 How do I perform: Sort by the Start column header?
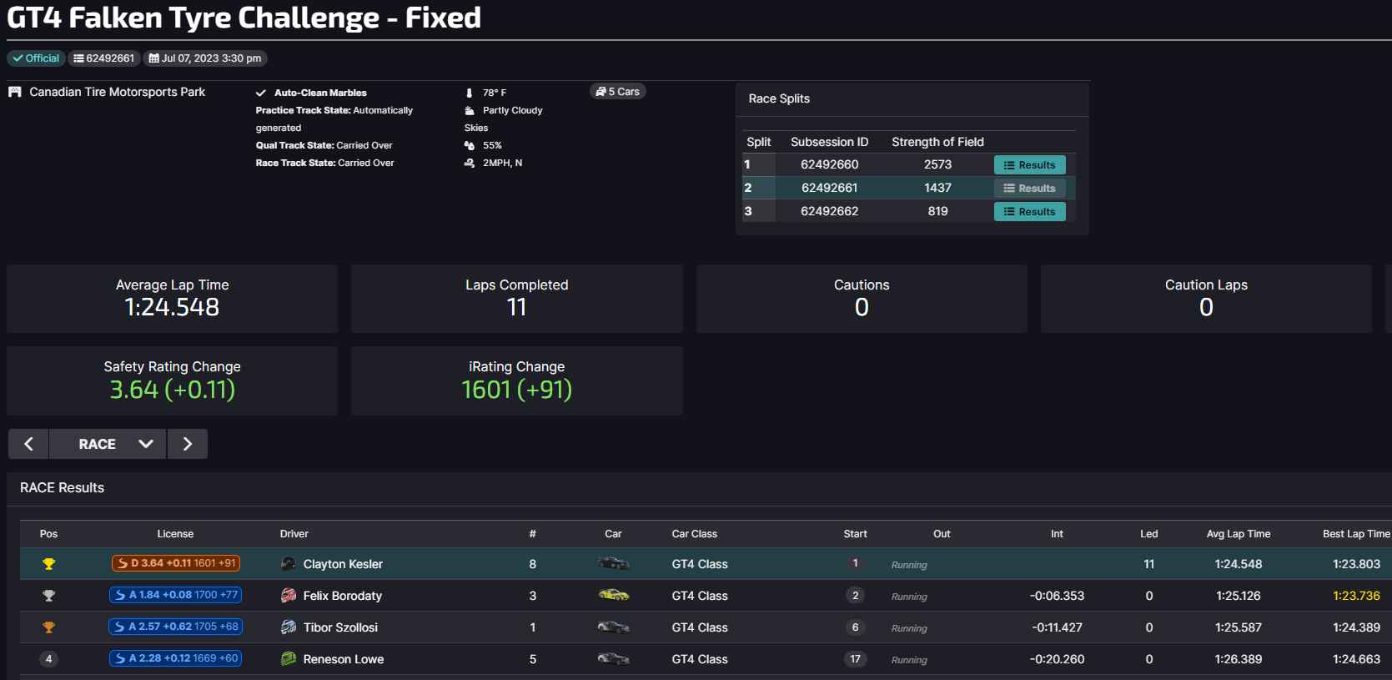click(x=856, y=534)
